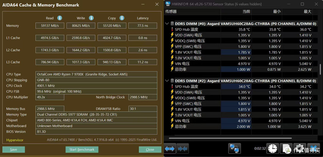Click thermometer icon of DIMM [#2] SPD Hub 温度
Image resolution: width=323 pixels, height=157 pixels.
point(172,86)
